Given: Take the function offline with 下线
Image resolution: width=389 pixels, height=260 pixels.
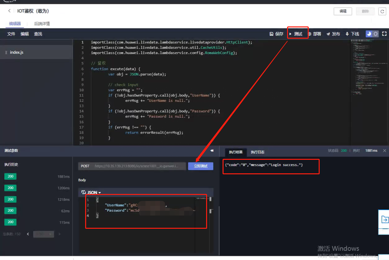Looking at the screenshot, I should click(x=352, y=34).
